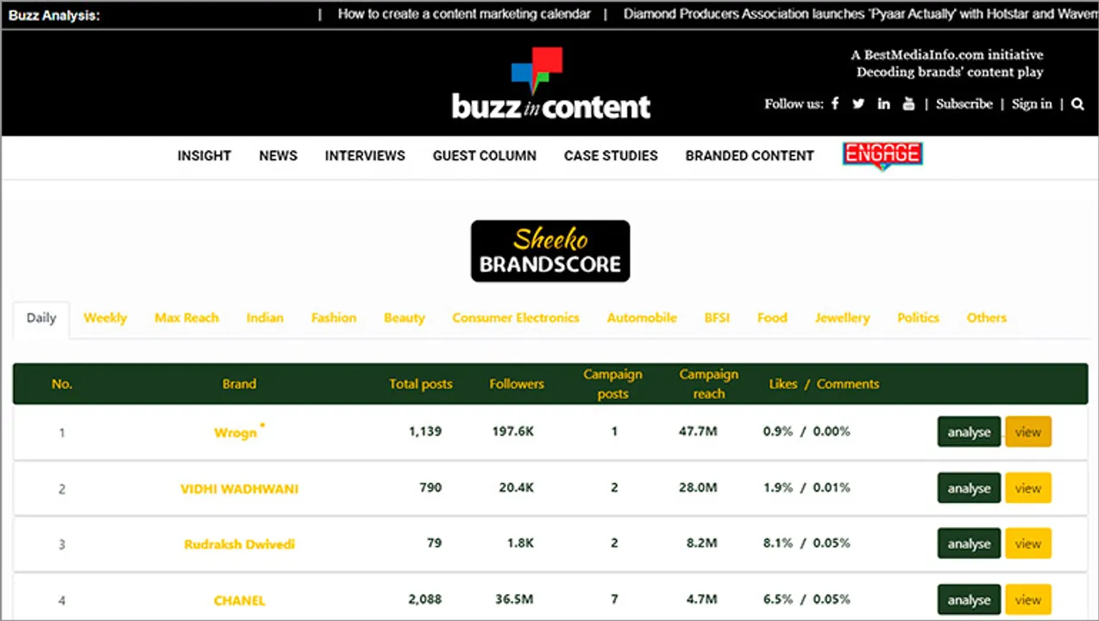Open the Rudraksh Dwivedi brand link
This screenshot has width=1099, height=621.
pyautogui.click(x=239, y=544)
